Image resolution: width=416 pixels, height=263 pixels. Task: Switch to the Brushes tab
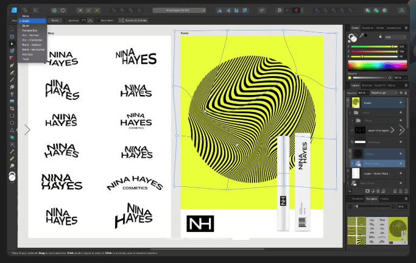pos(367,85)
